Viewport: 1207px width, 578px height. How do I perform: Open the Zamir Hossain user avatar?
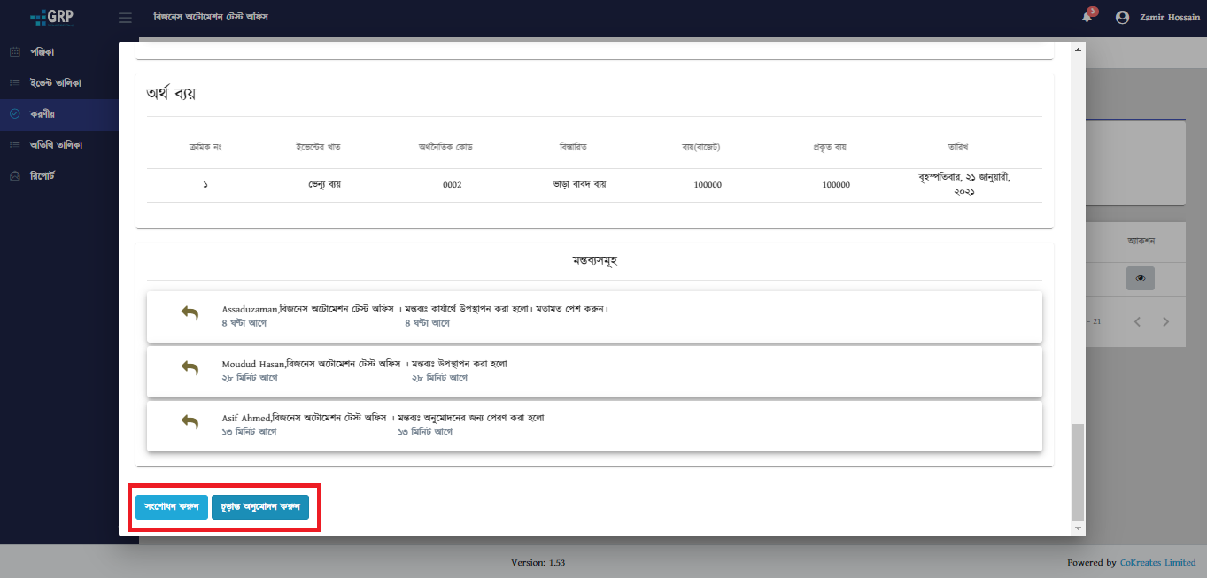1122,17
